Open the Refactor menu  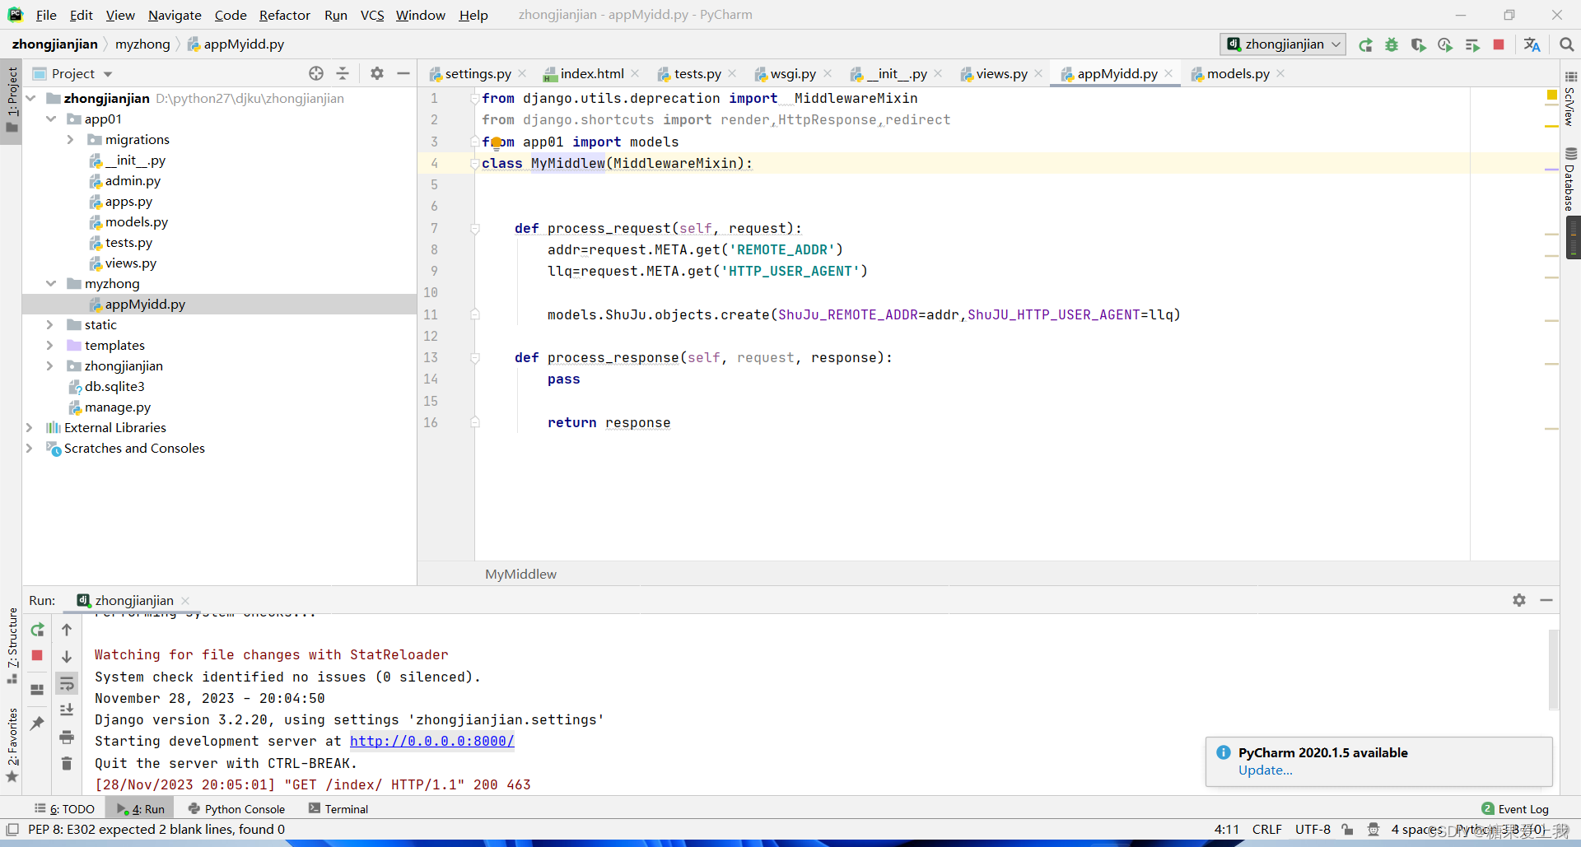pyautogui.click(x=284, y=15)
